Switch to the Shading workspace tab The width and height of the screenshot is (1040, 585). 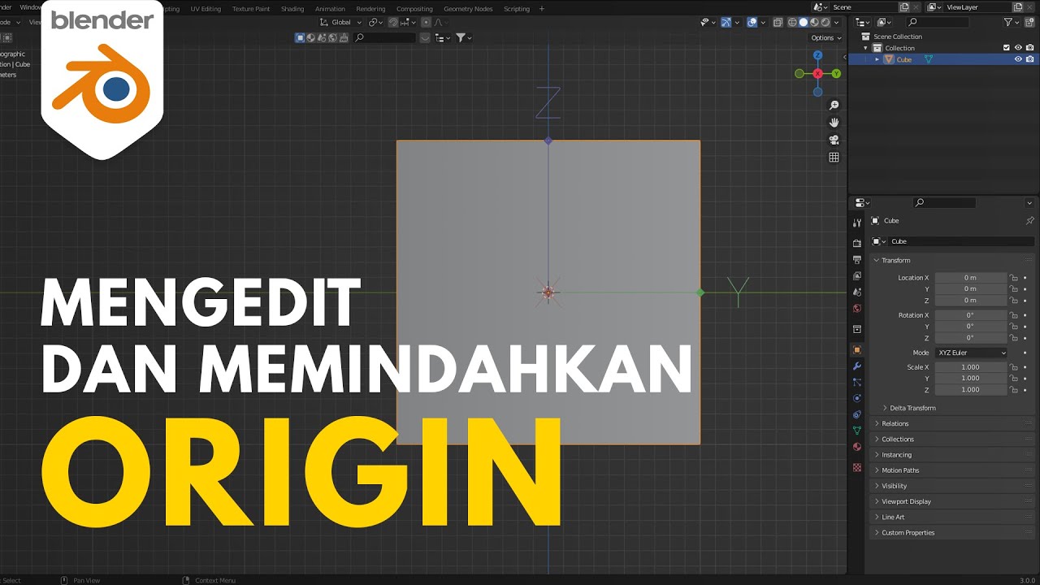point(292,9)
